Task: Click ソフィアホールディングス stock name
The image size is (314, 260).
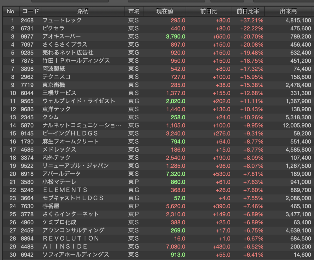Action: point(76,255)
